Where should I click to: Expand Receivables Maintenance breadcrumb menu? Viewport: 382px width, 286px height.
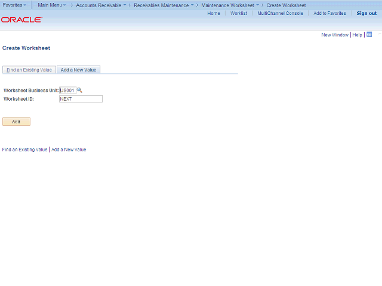click(164, 5)
